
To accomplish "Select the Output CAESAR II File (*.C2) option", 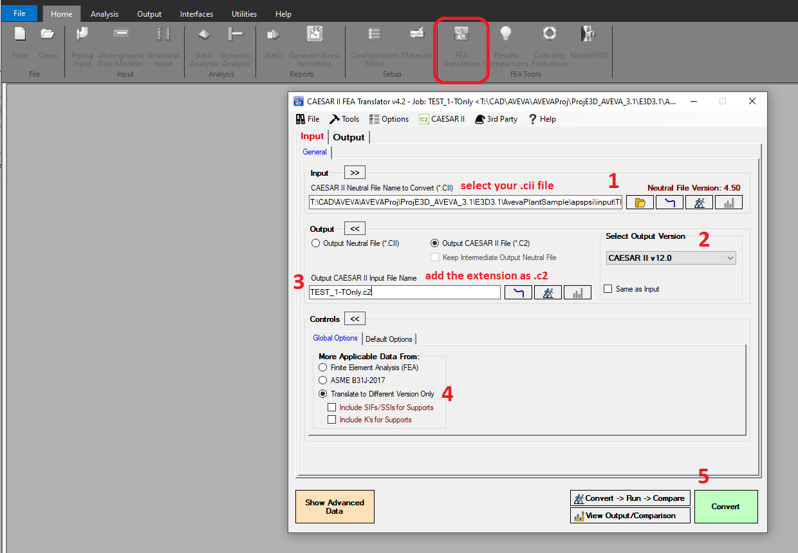I will (479, 243).
